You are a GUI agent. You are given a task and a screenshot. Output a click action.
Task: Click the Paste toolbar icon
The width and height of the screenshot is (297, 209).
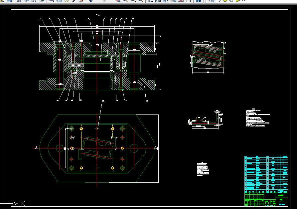67,1
